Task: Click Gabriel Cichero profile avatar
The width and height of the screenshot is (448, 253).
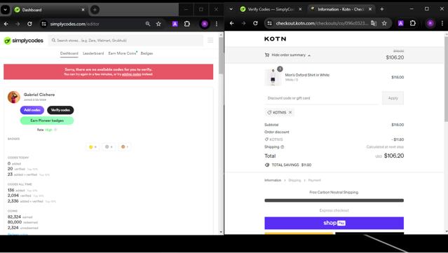Action: (x=14, y=97)
